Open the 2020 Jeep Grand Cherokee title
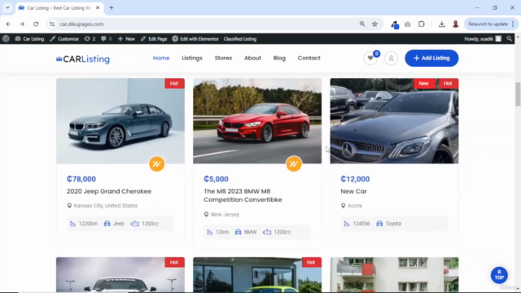The image size is (521, 293). coord(109,191)
